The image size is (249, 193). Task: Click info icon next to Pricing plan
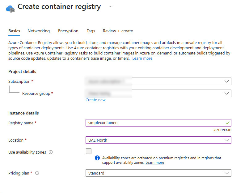37,173
